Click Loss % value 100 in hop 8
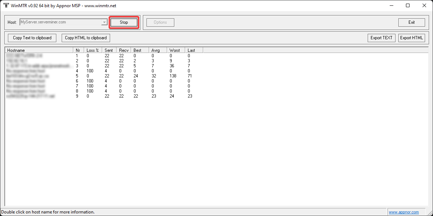433x216 pixels. pos(90,91)
